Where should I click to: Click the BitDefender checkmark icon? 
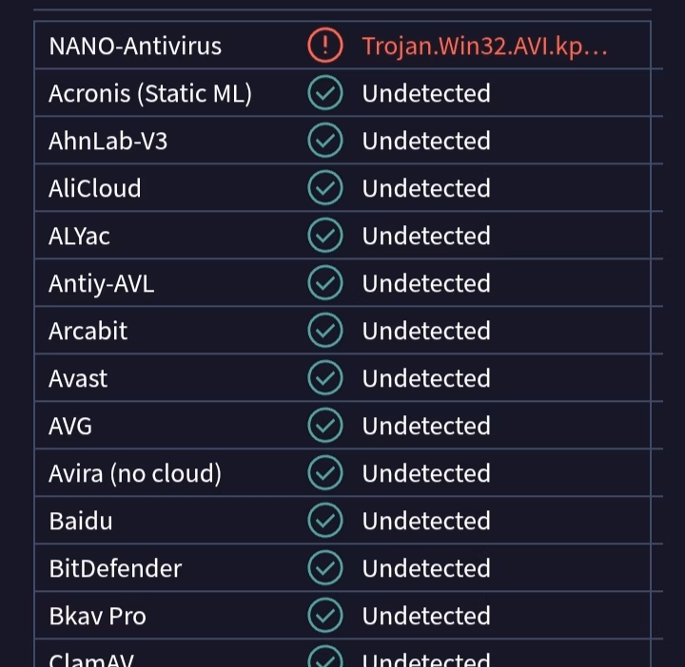coord(325,568)
